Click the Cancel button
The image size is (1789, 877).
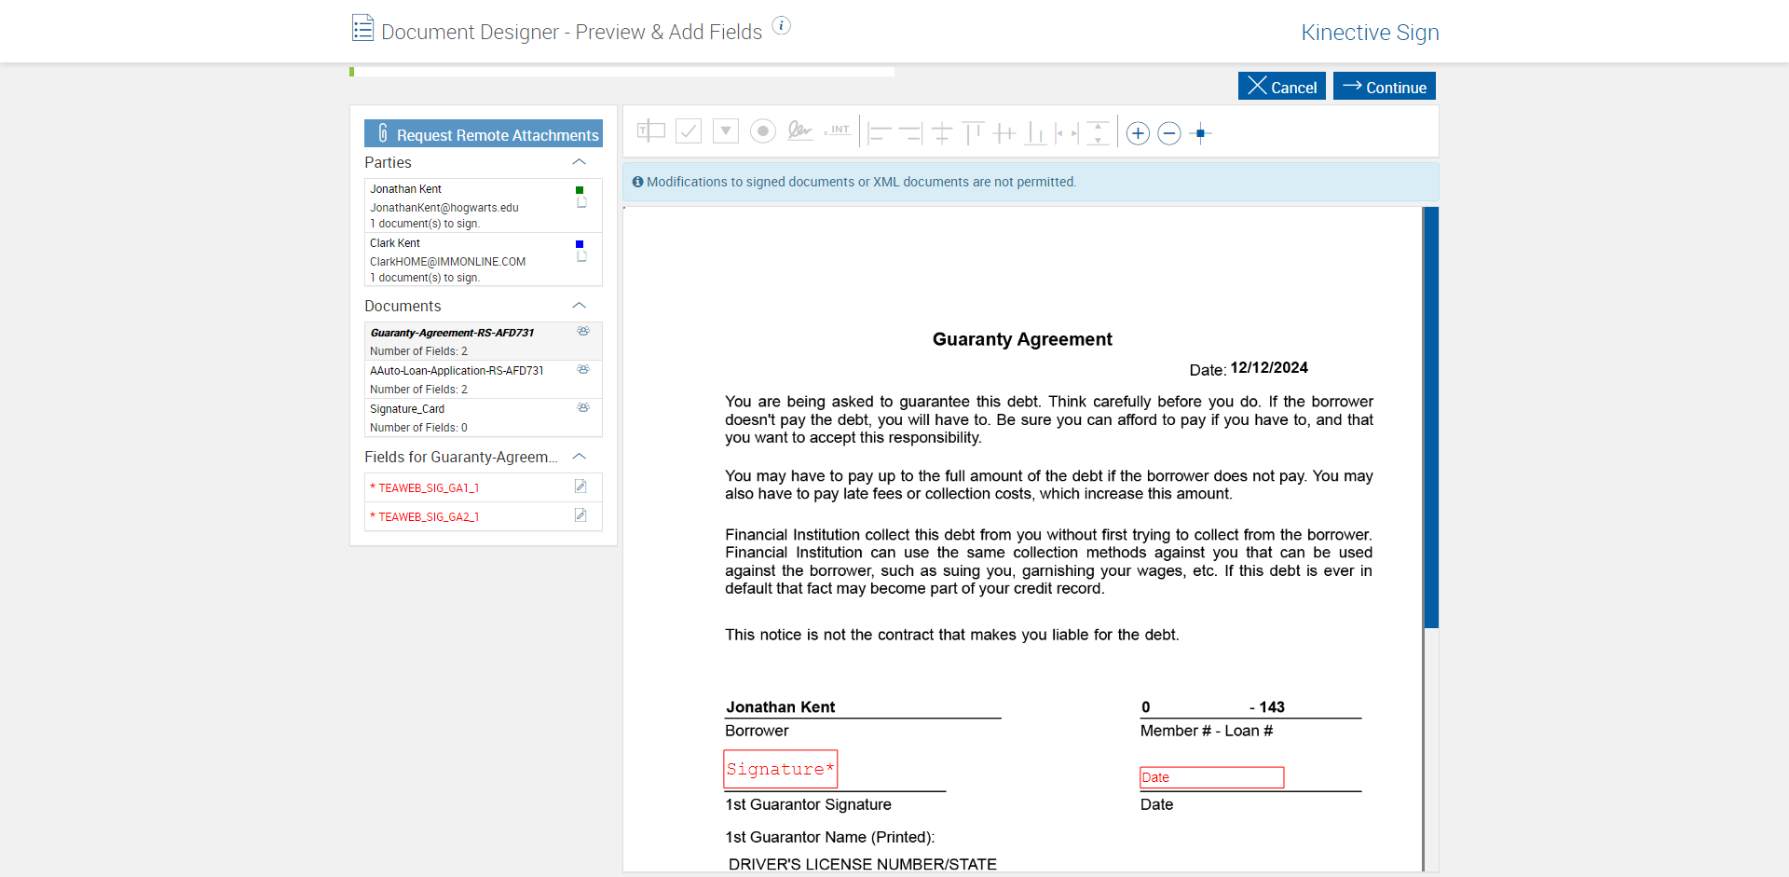tap(1282, 86)
